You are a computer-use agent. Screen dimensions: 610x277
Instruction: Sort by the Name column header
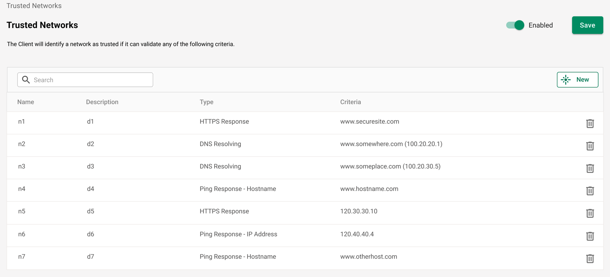point(26,102)
